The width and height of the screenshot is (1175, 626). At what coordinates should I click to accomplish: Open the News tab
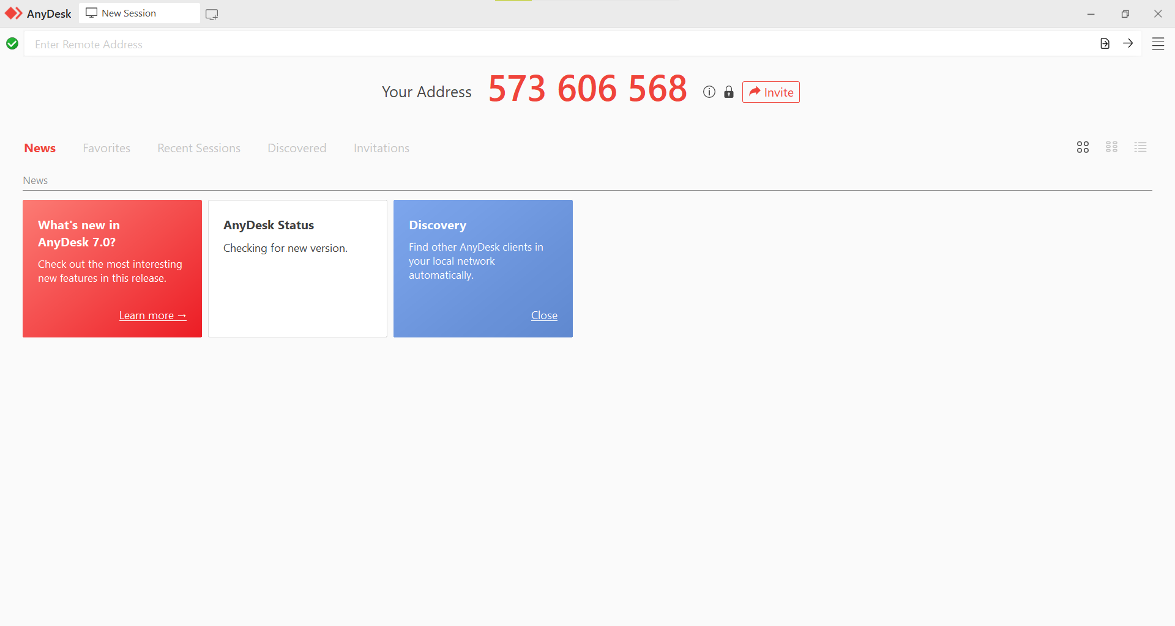point(40,148)
